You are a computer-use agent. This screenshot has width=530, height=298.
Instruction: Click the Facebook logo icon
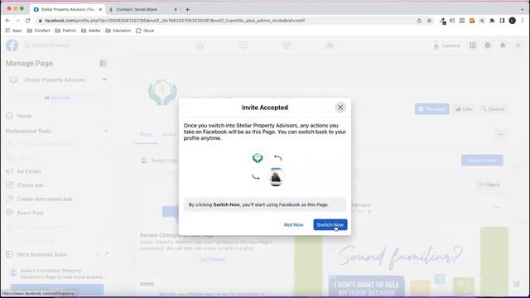click(12, 46)
